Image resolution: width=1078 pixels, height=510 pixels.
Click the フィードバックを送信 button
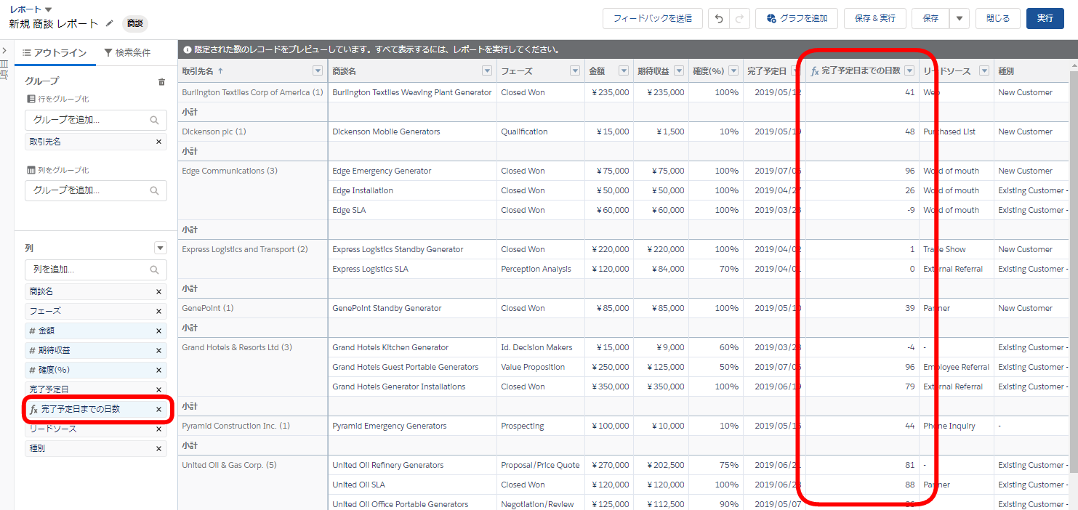click(x=653, y=18)
